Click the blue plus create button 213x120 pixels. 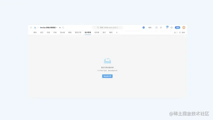coord(143,28)
